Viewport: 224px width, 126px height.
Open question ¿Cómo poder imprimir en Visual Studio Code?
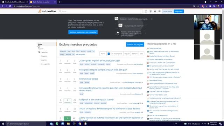[x=99, y=61]
